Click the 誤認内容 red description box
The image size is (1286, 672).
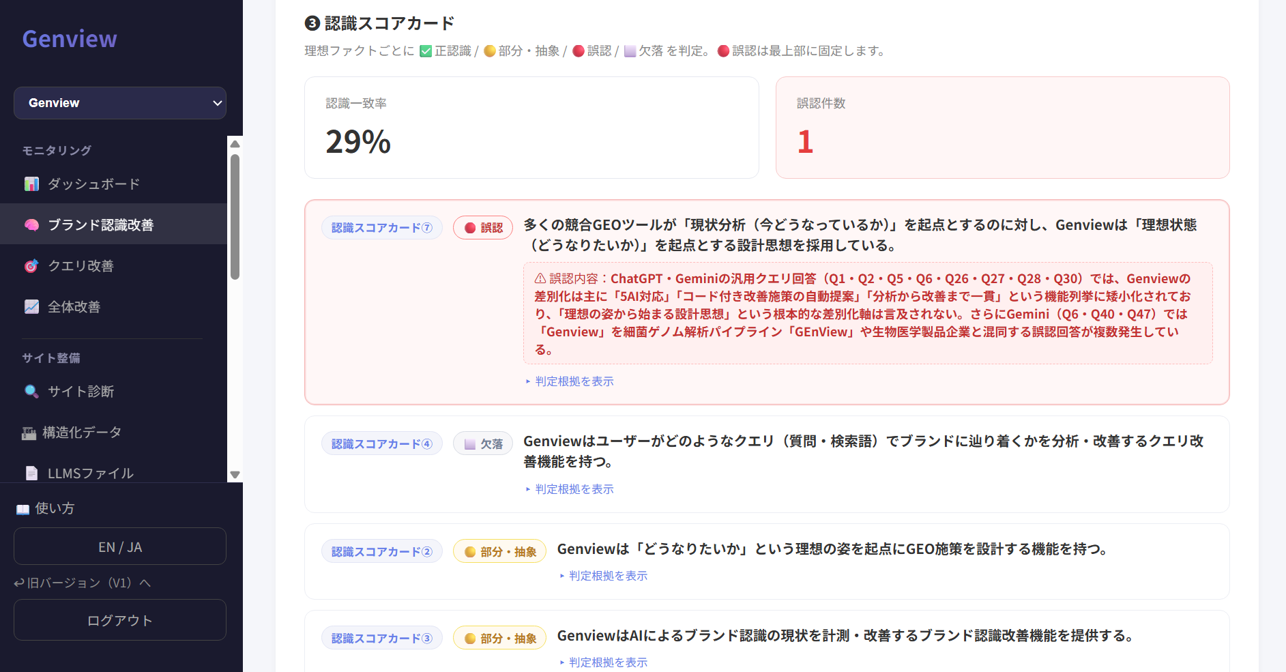(868, 314)
